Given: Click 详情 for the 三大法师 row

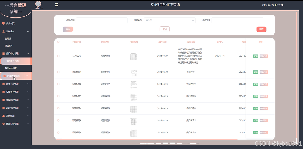Looking at the screenshot, I should click(256, 56).
